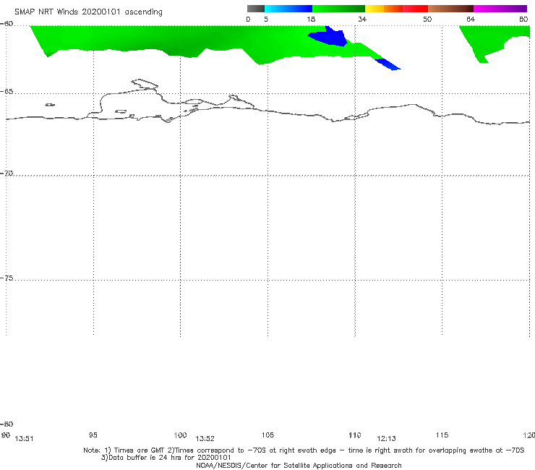Click the color scale label '34'

362,19
